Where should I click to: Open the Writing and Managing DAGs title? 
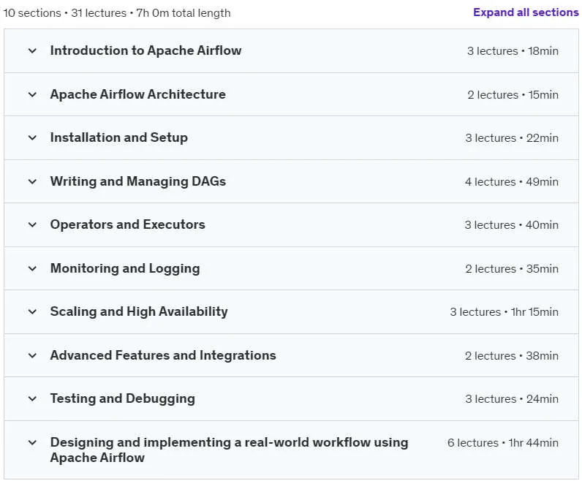click(x=137, y=181)
